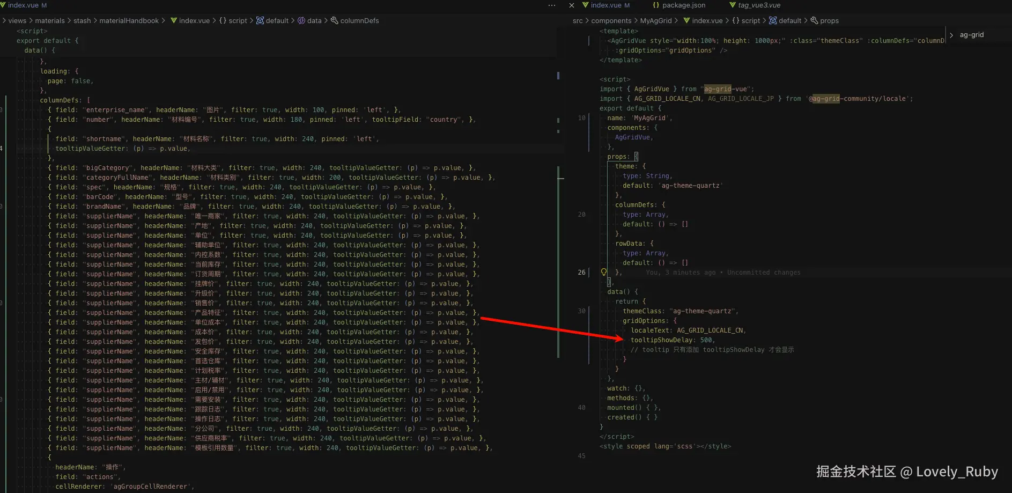
Task: Open the left editor's more actions menu
Action: coord(552,5)
